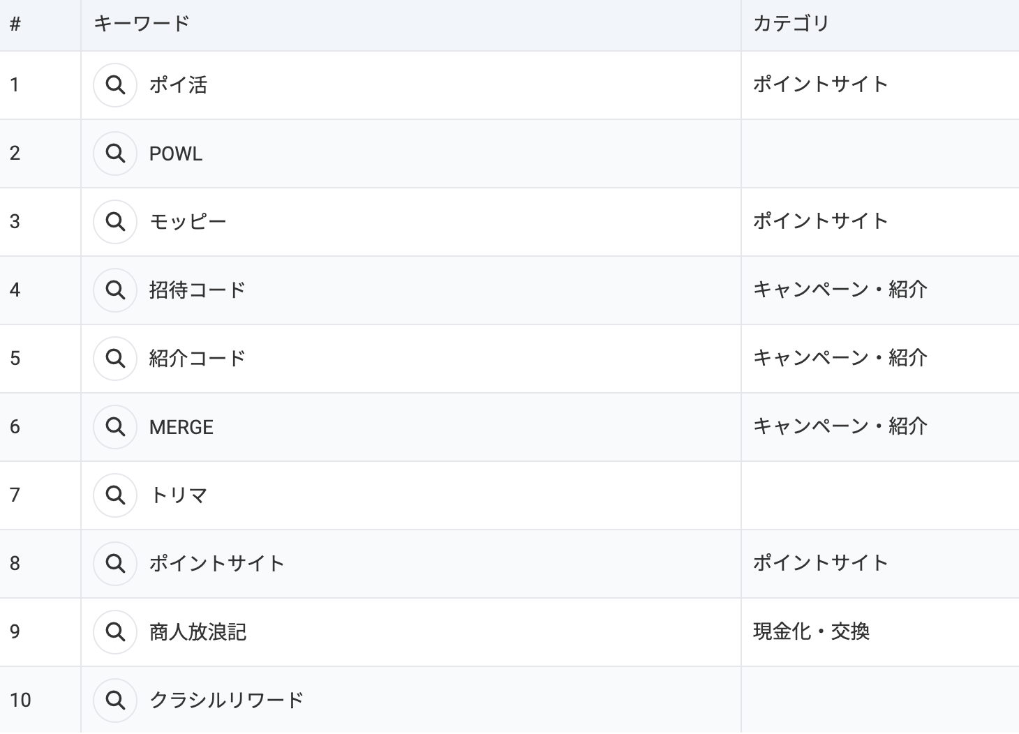This screenshot has width=1019, height=734.
Task: Click the magnifier icon next to 商人放浪記
Action: tap(115, 632)
